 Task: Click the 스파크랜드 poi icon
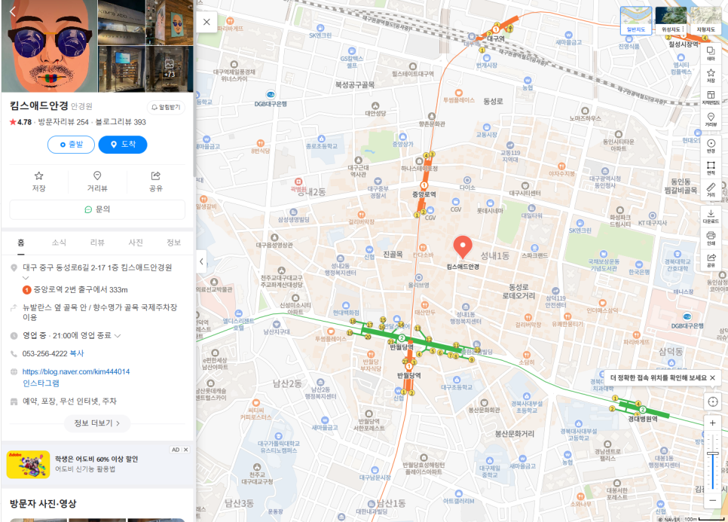534,248
